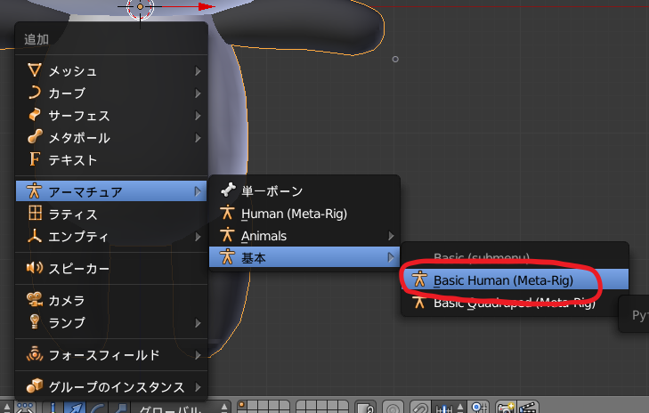The width and height of the screenshot is (649, 413).
Task: Open the メッシュ (Mesh) submenu
Action: [x=111, y=71]
